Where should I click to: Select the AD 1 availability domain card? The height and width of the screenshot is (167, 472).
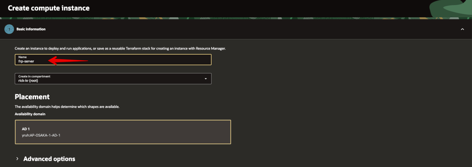click(x=123, y=132)
